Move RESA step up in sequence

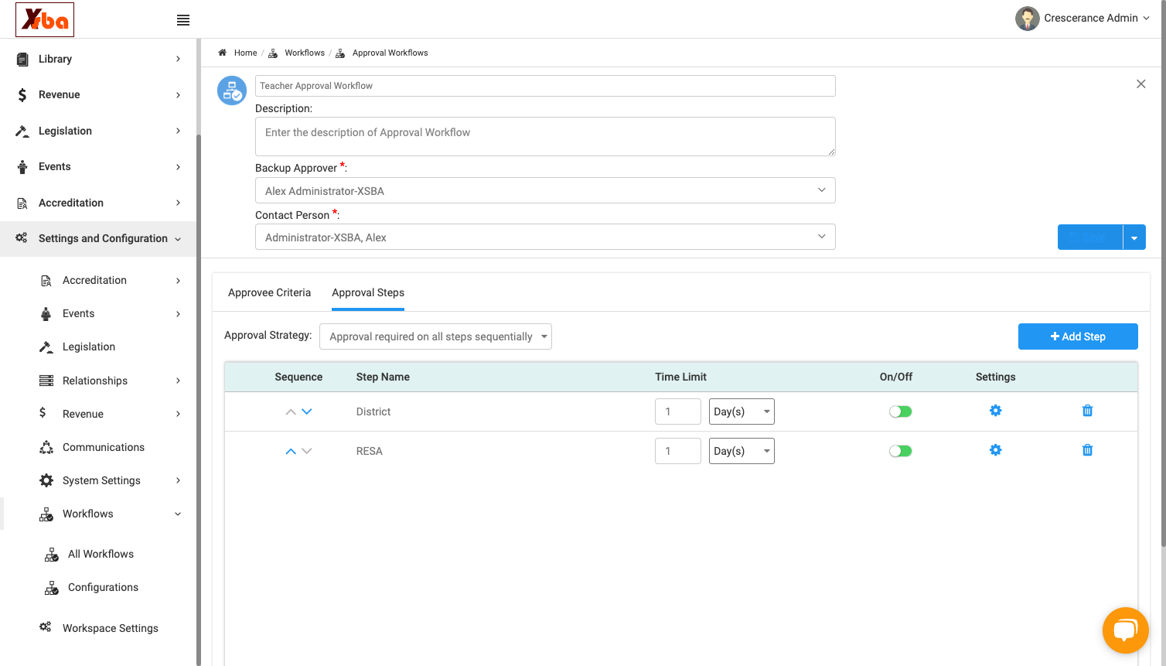tap(291, 451)
